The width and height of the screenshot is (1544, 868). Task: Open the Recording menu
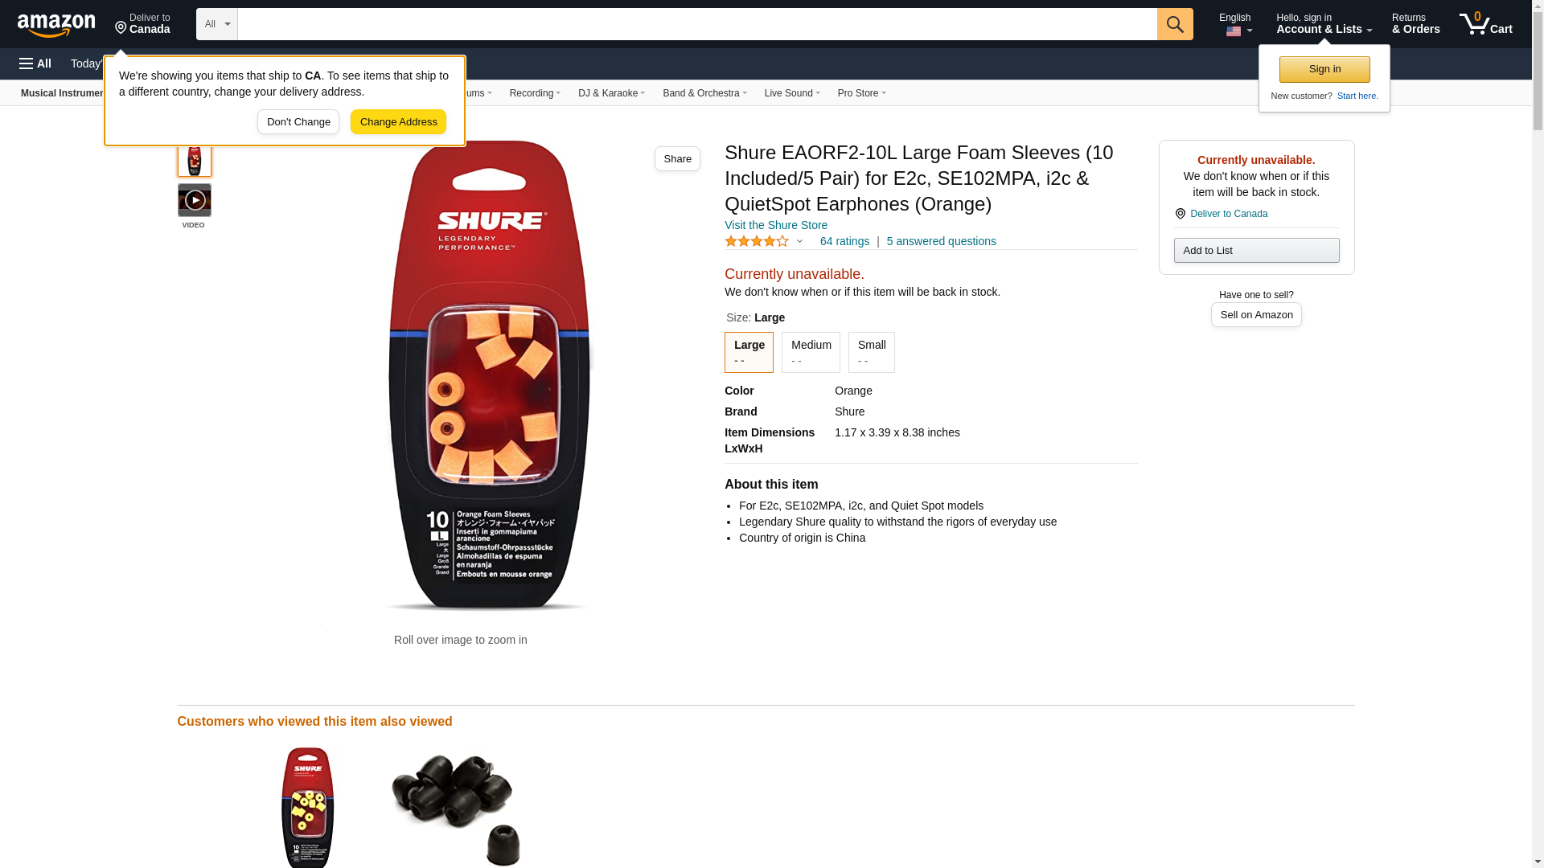(x=535, y=93)
